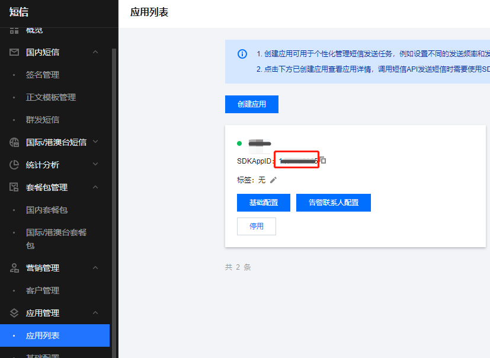Click the pie chart icon for 统计分析
The image size is (490, 358).
[15, 165]
